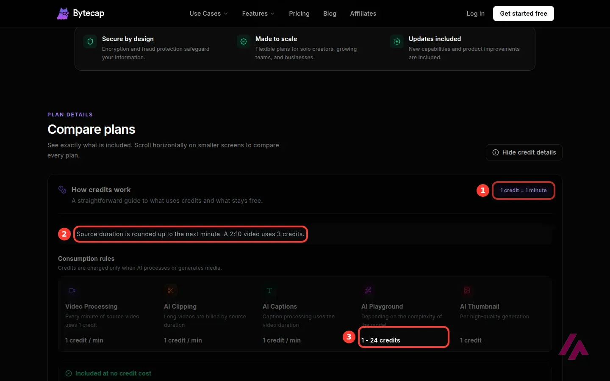Click the AI Clipping 1 credit / min value

183,340
